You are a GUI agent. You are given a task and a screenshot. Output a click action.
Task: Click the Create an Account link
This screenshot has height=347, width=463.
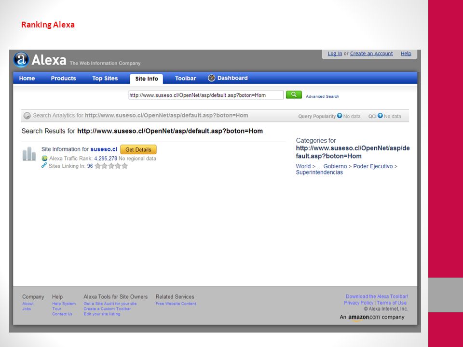coord(371,53)
